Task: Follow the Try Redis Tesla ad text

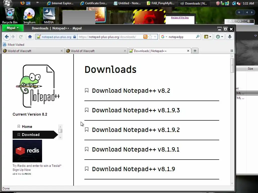Action: point(37,168)
